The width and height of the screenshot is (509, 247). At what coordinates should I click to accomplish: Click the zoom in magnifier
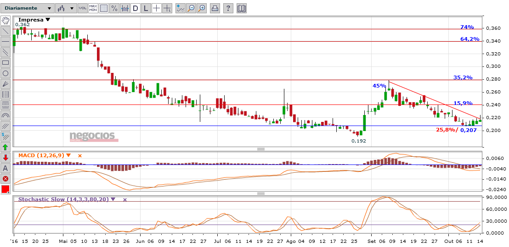[202, 8]
